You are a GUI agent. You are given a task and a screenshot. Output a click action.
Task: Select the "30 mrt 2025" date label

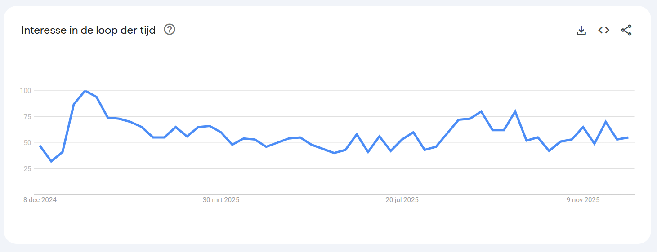tap(221, 200)
